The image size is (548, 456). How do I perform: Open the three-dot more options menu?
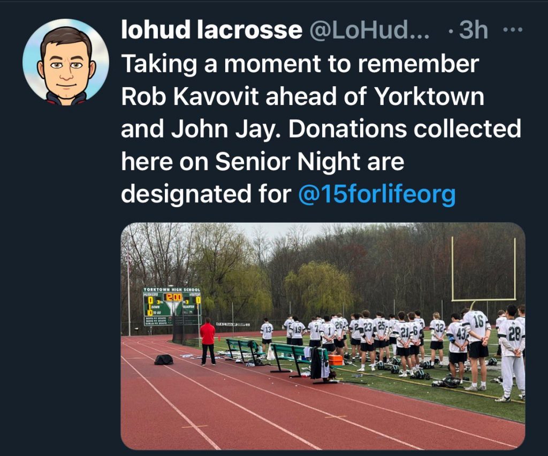click(x=512, y=31)
